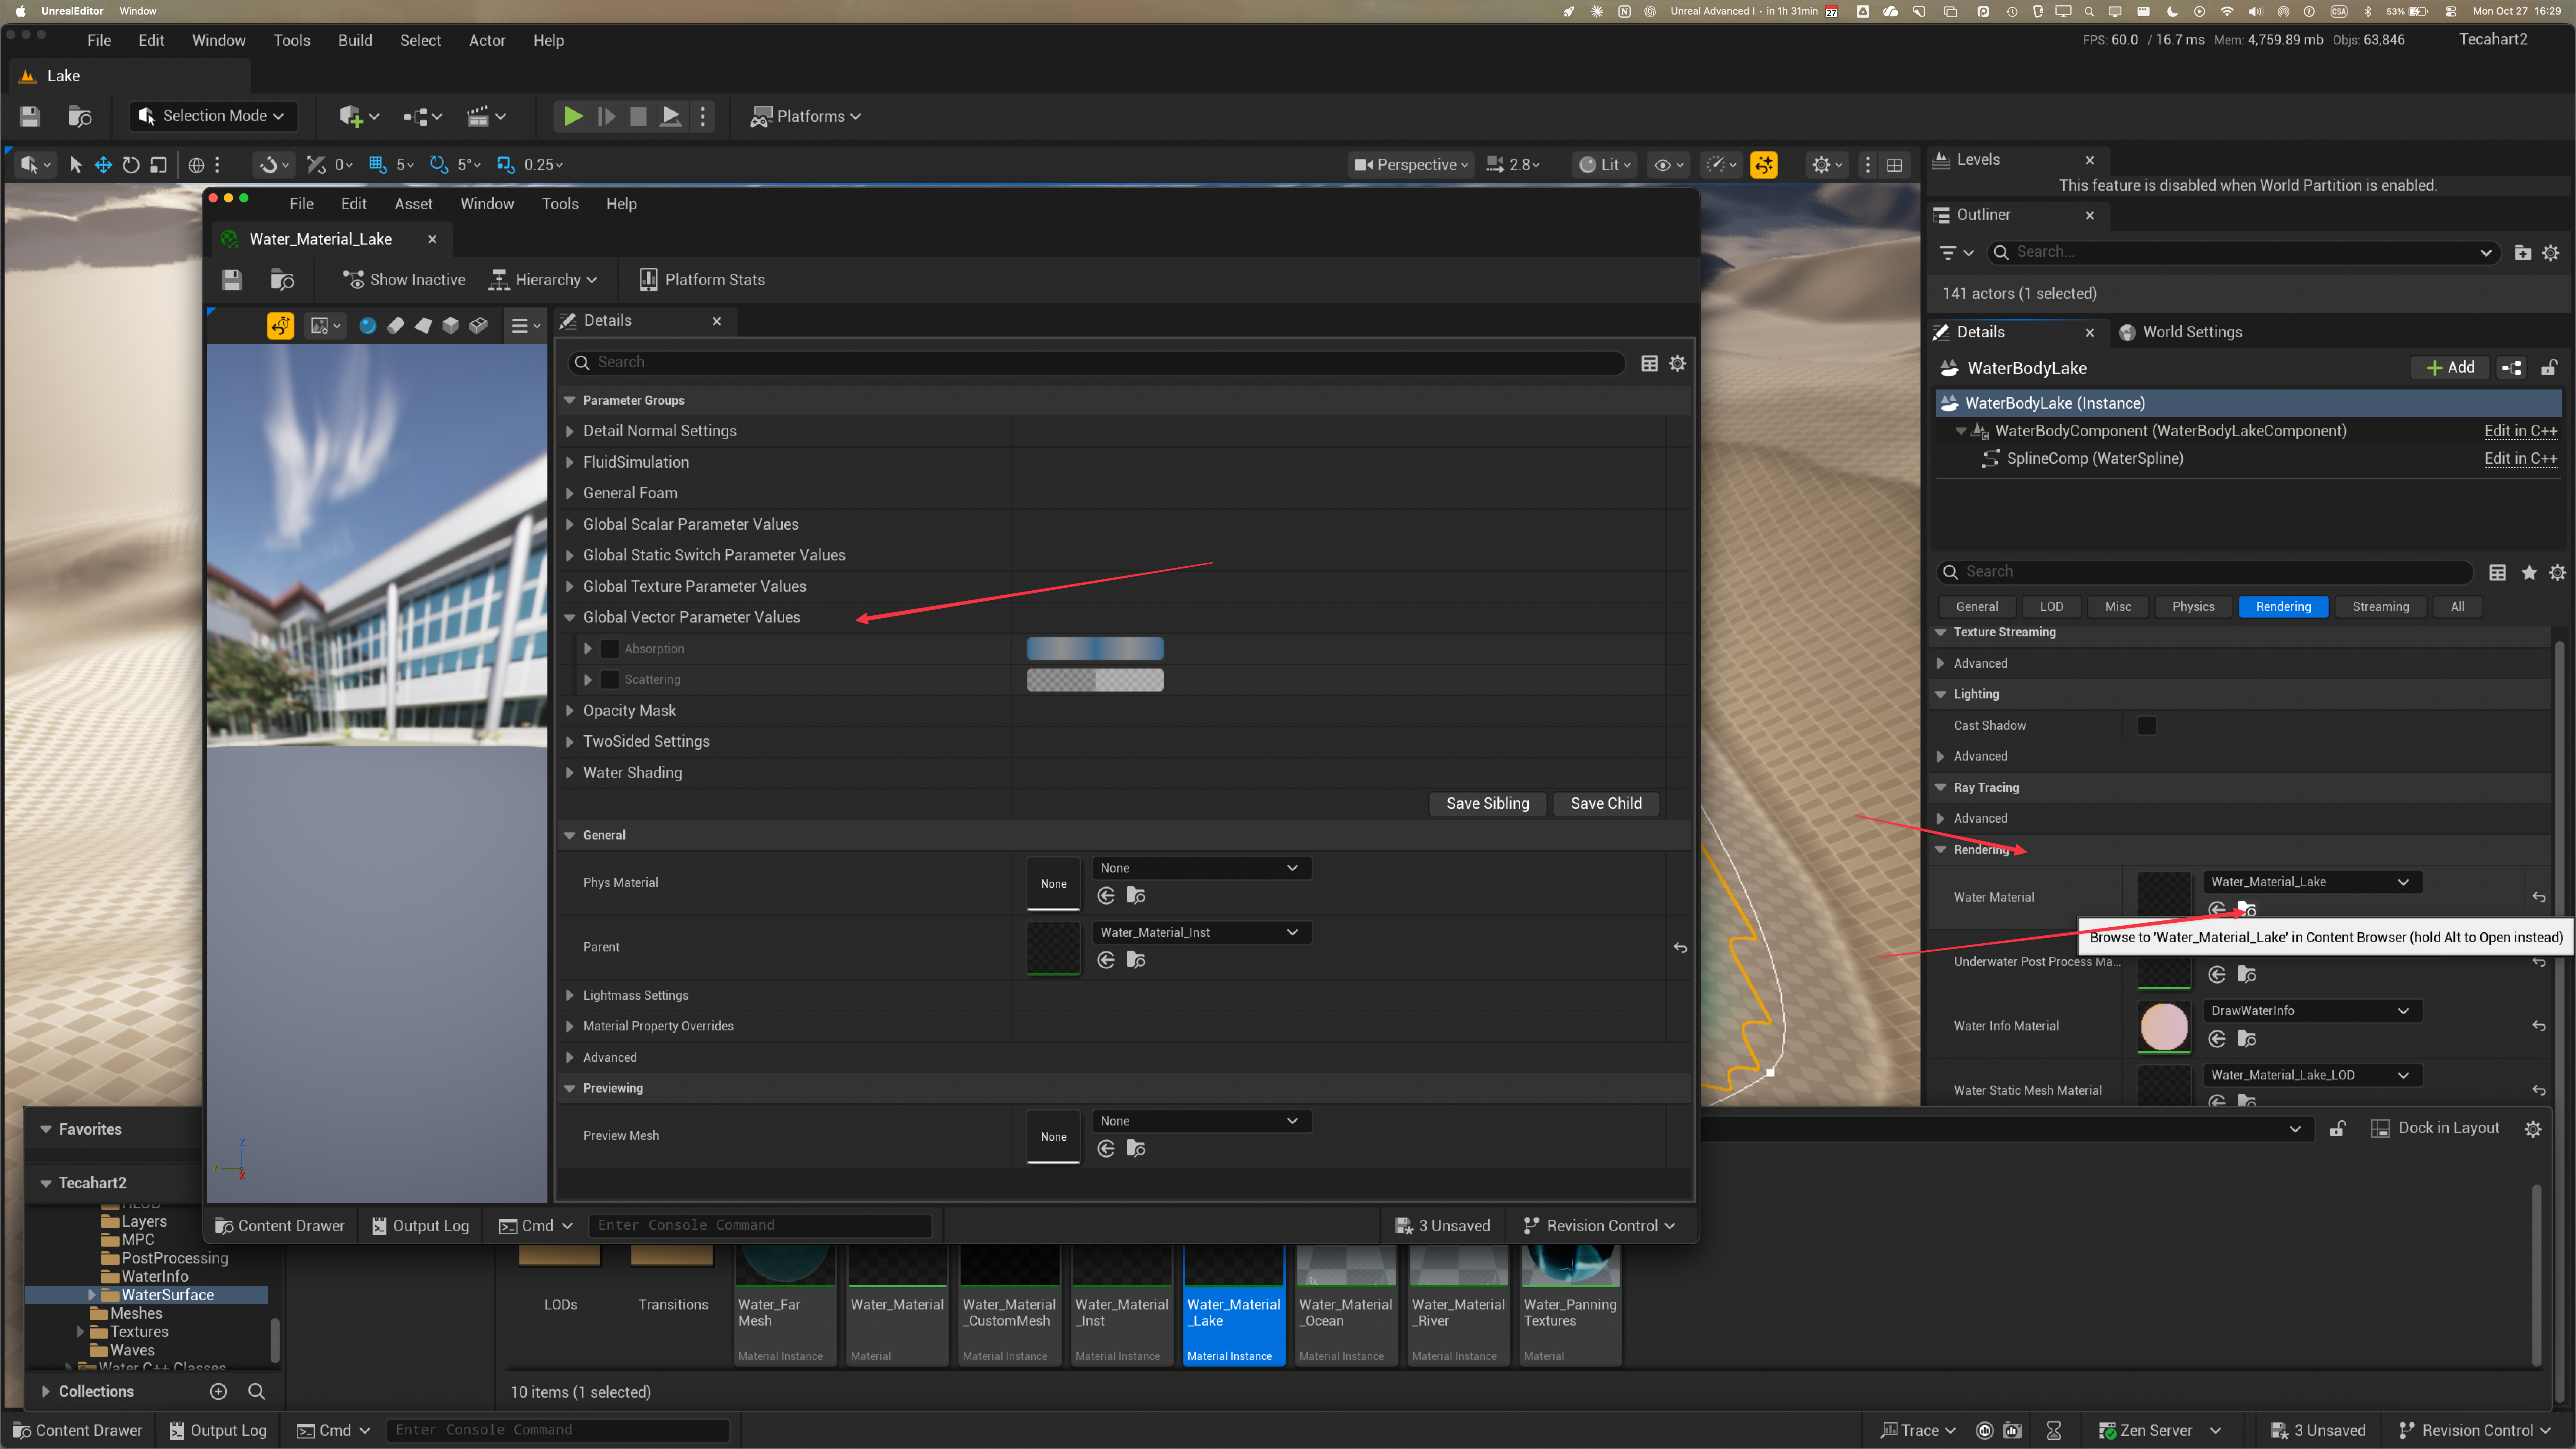Collapse Global Vector Parameter Values group
Viewport: 2576px width, 1449px height.
tap(570, 618)
